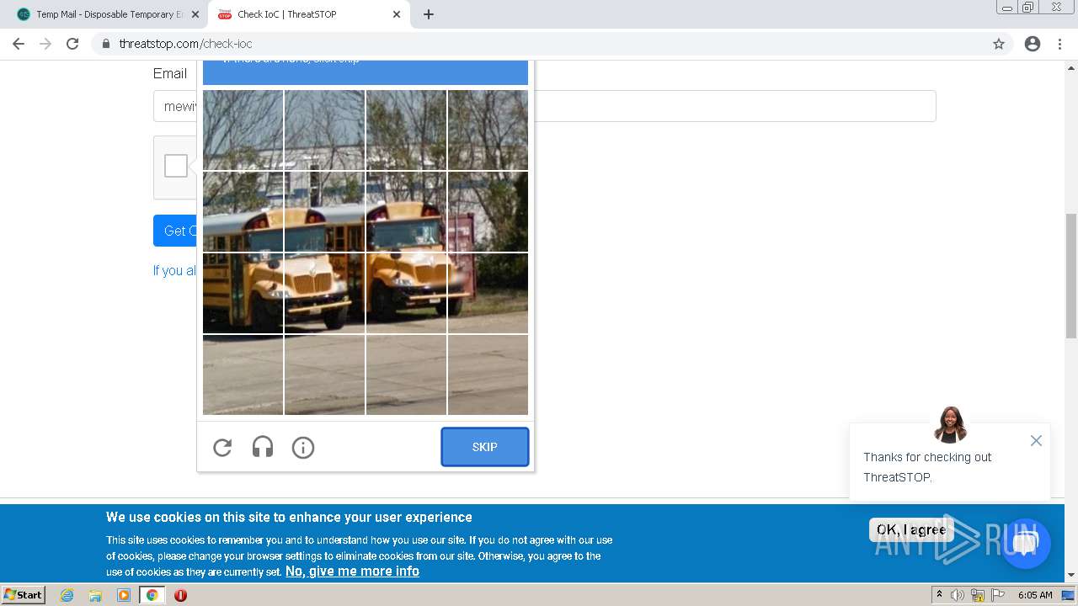Open captcha help information icon
1078x606 pixels.
tap(303, 448)
